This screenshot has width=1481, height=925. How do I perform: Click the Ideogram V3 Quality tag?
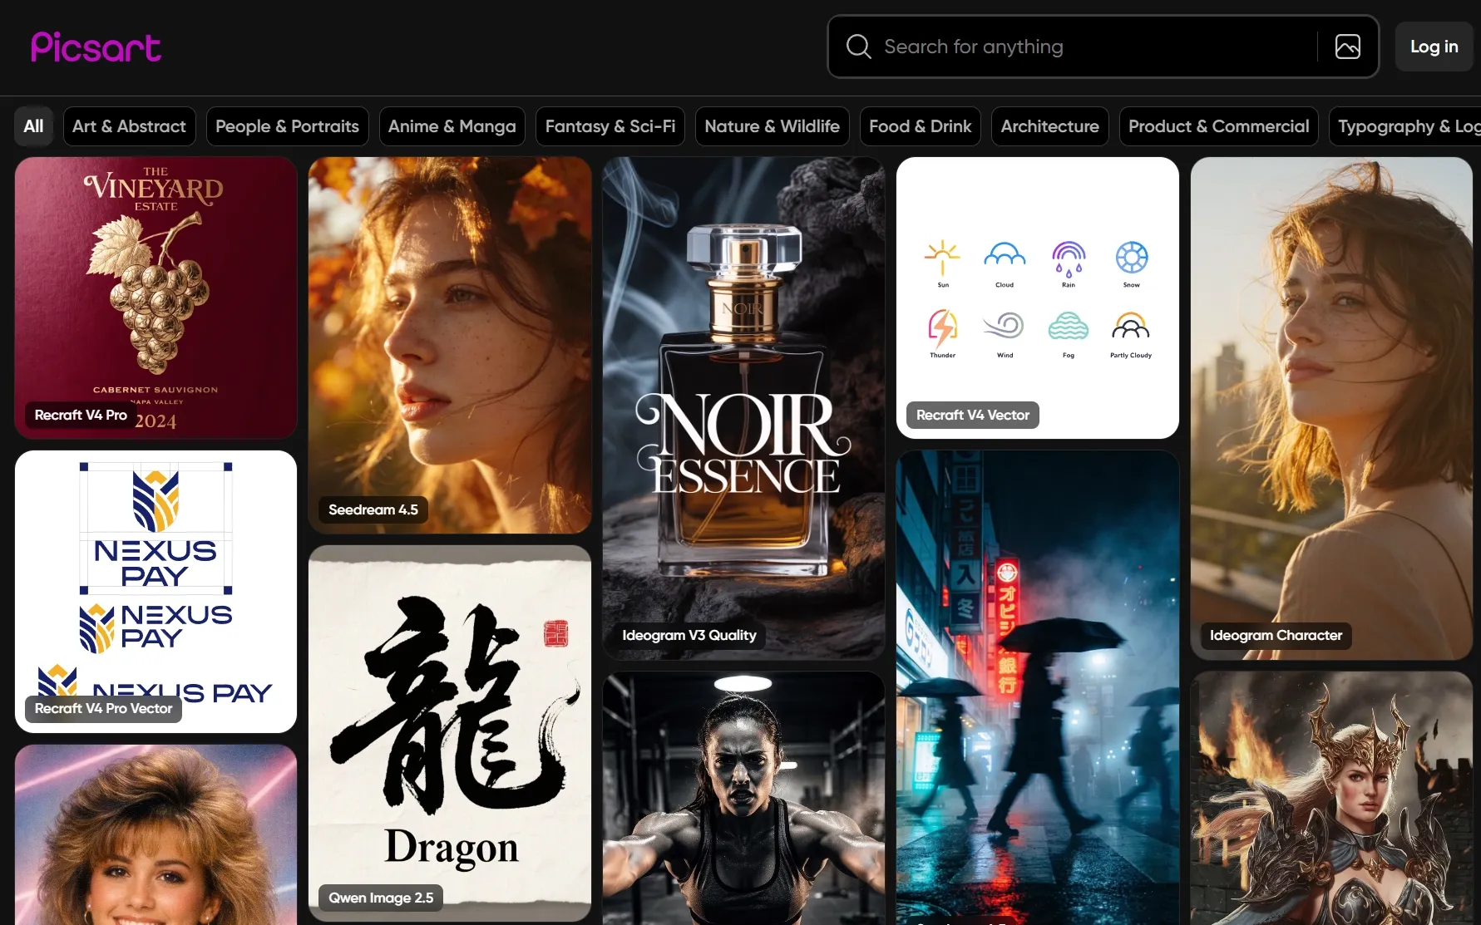tap(689, 635)
